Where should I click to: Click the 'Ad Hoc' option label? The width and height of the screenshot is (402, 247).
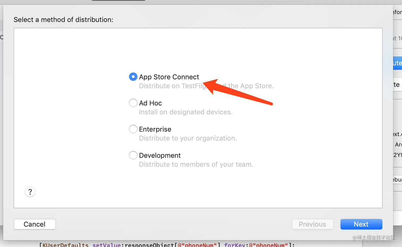[x=150, y=103]
